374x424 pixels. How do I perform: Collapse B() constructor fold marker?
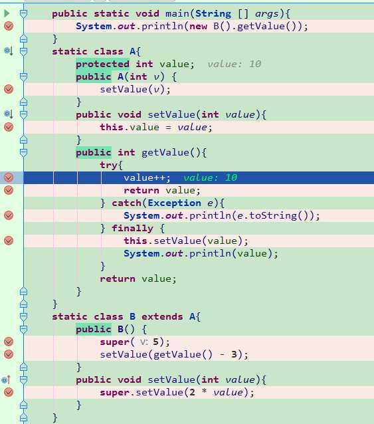click(x=24, y=329)
